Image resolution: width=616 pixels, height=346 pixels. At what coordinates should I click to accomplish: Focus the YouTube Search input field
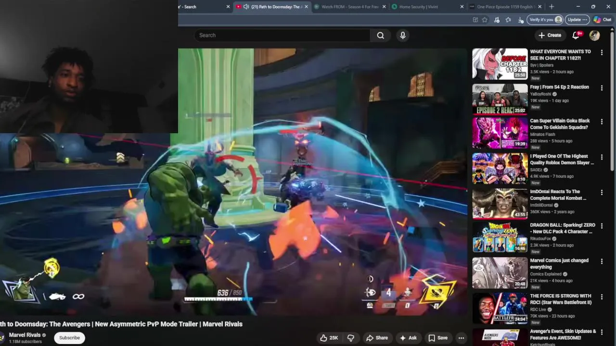(x=282, y=35)
